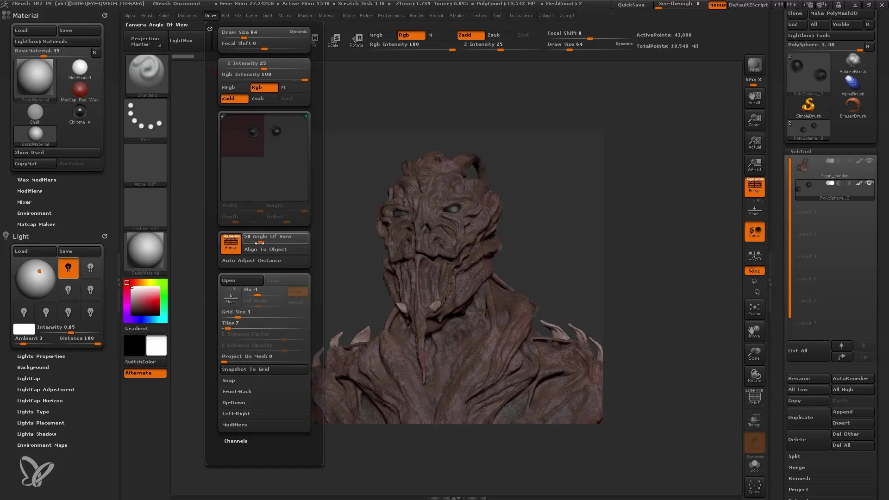Select the SimpleBrush tool
The height and width of the screenshot is (500, 889).
[x=808, y=108]
